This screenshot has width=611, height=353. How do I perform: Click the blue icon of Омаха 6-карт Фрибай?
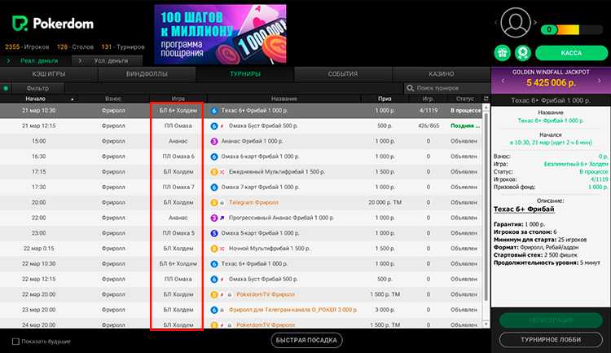click(x=214, y=157)
